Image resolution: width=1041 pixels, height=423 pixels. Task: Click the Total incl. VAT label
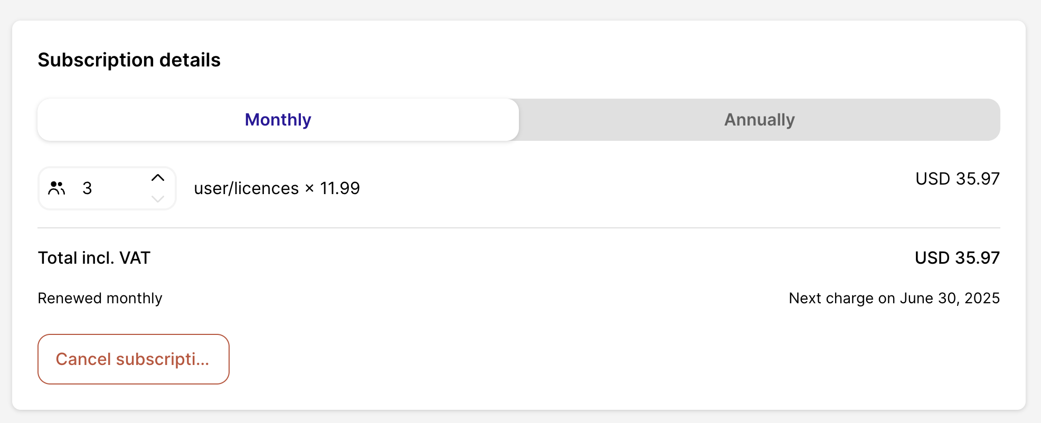(x=94, y=258)
